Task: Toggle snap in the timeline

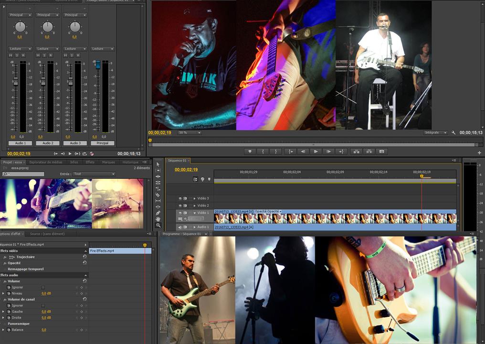Action: pos(195,179)
